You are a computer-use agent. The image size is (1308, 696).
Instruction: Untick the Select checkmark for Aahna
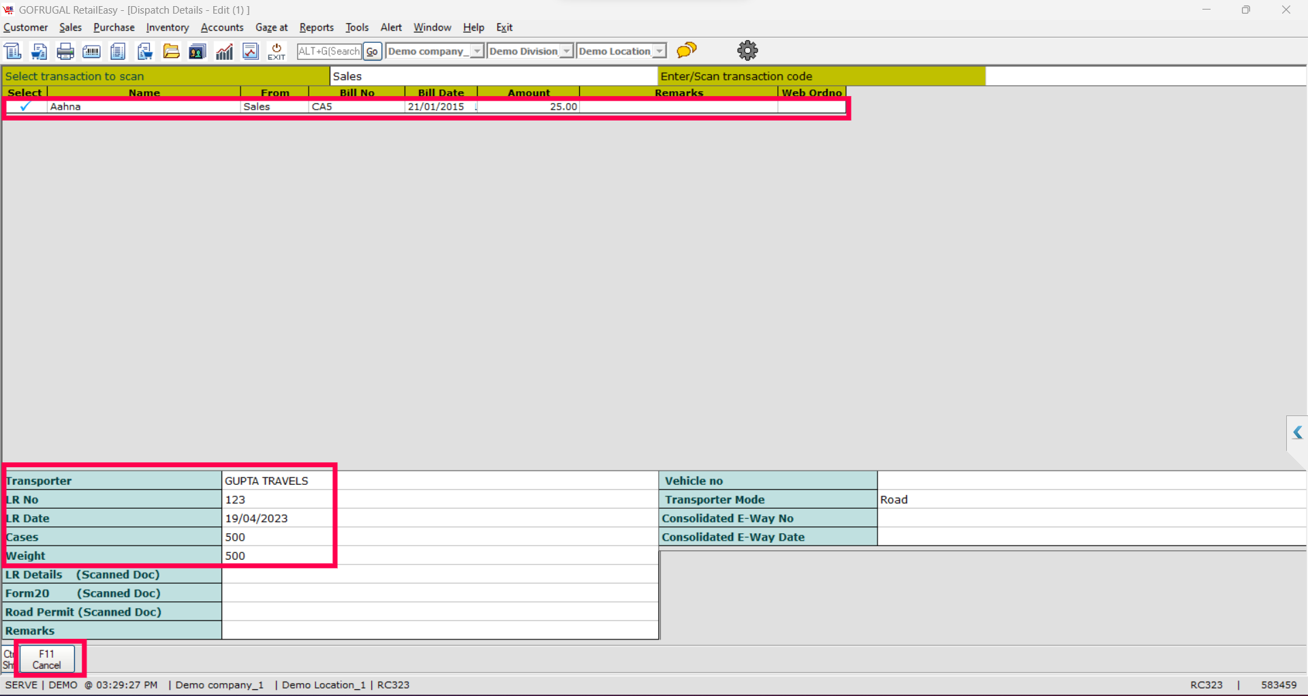tap(25, 106)
